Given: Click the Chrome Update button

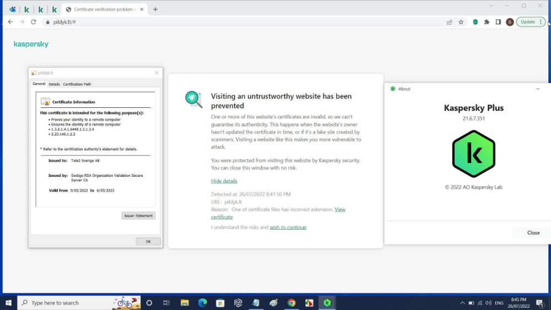Looking at the screenshot, I should click(x=527, y=22).
